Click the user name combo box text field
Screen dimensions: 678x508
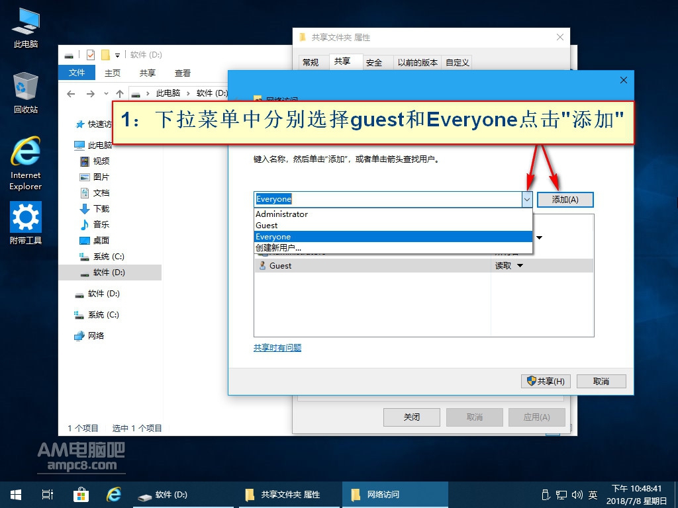(x=388, y=200)
